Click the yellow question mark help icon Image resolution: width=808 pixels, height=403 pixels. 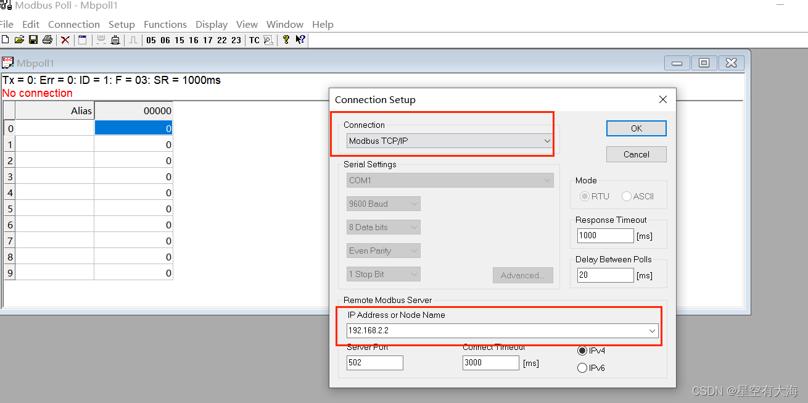(286, 40)
